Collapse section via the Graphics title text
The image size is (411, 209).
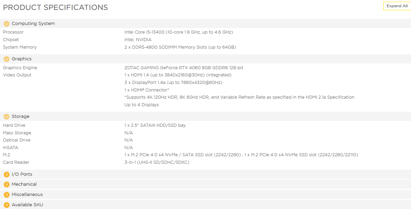22,59
